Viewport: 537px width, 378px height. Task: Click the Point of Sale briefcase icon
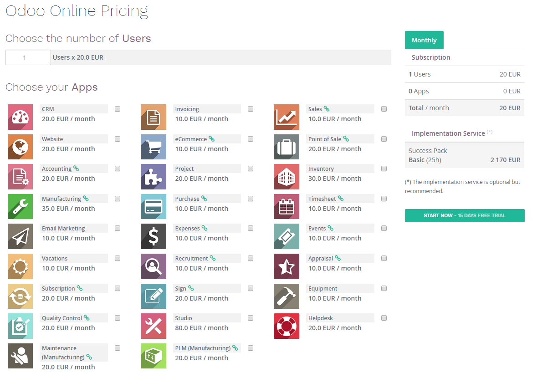[x=286, y=147]
